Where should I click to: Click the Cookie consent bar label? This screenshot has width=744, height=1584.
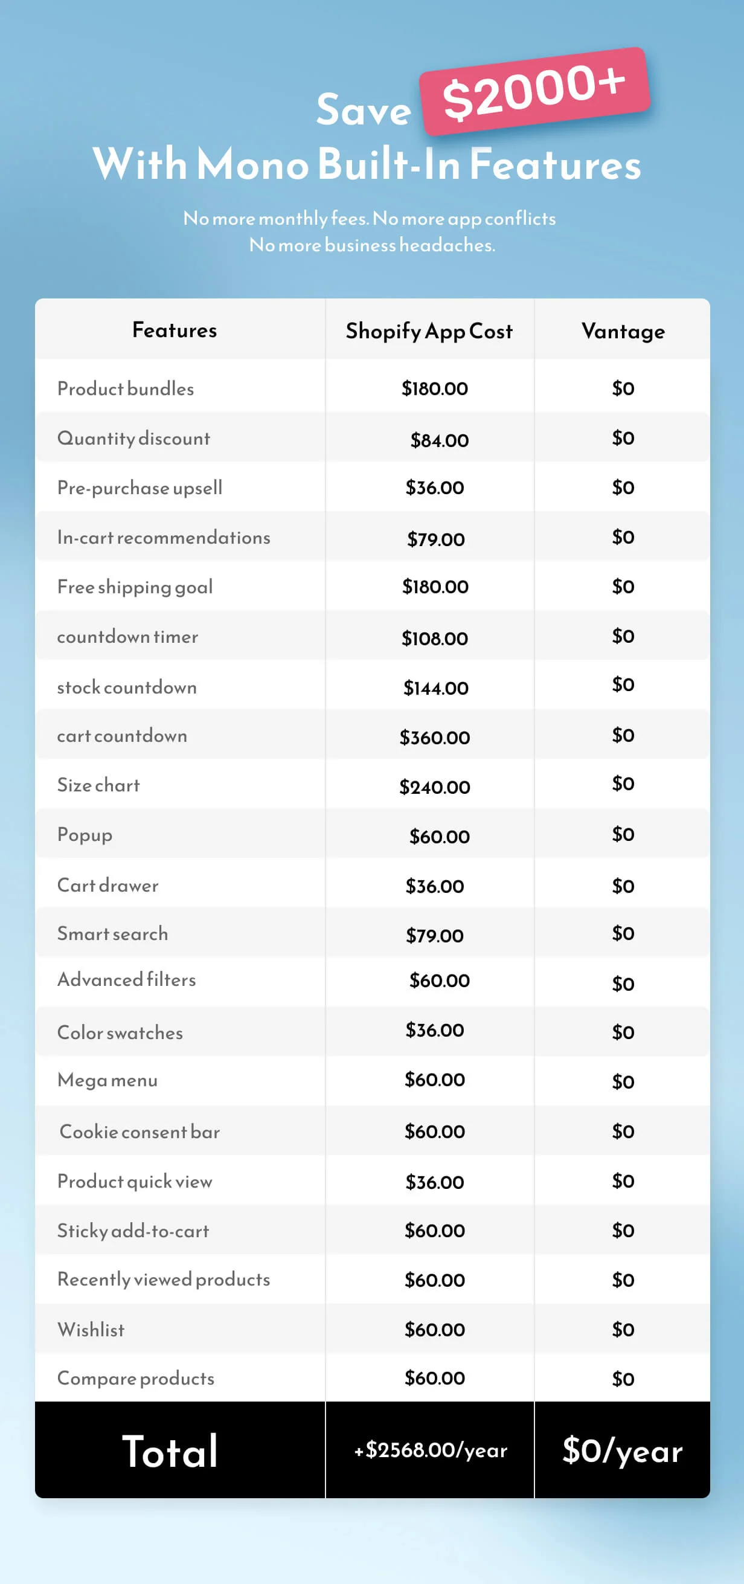tap(139, 1132)
